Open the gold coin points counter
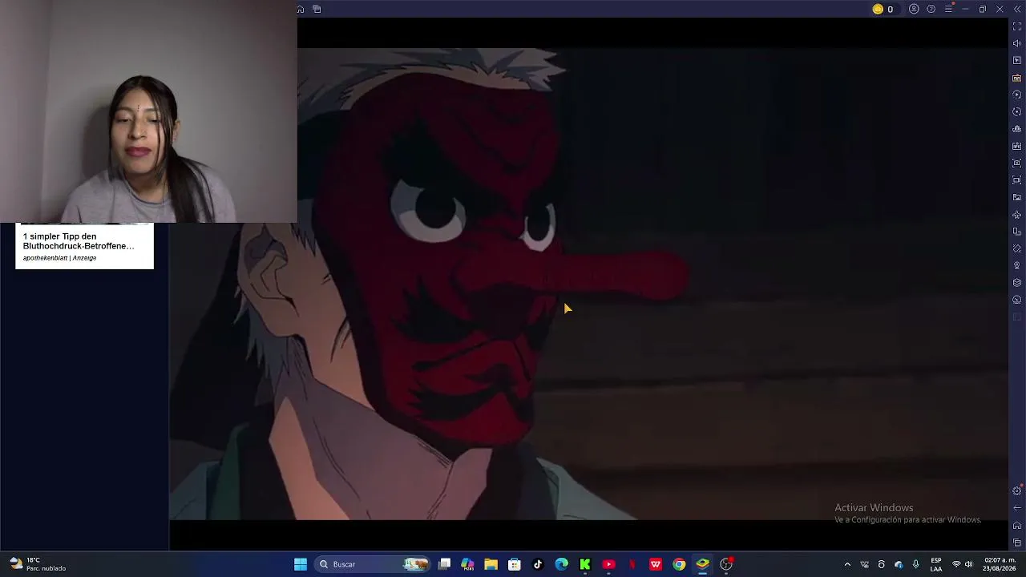The width and height of the screenshot is (1026, 577). pyautogui.click(x=883, y=9)
